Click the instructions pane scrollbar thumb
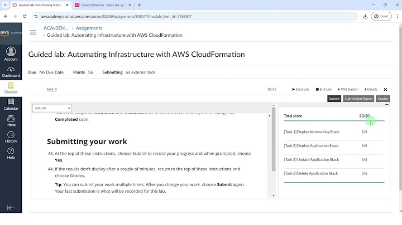The width and height of the screenshot is (402, 225). click(274, 139)
